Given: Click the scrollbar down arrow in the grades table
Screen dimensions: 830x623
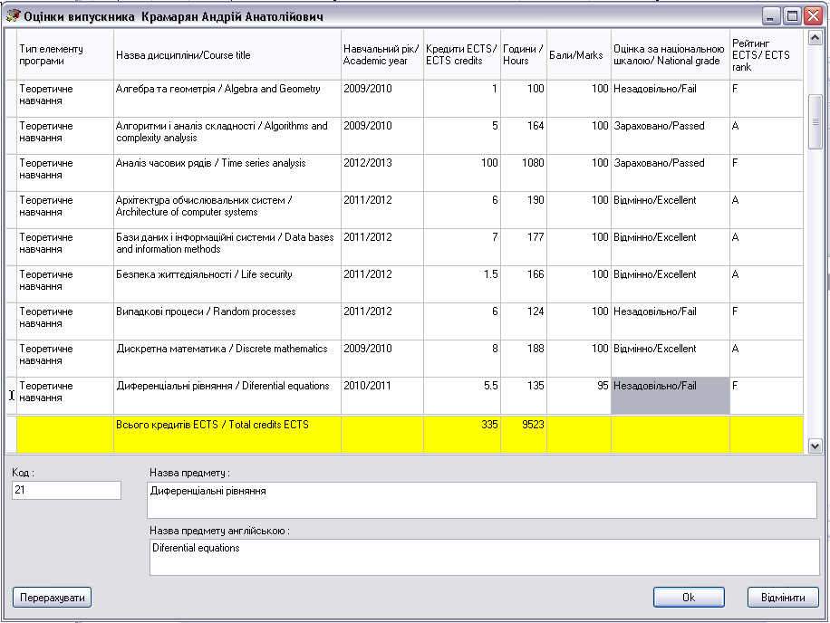Looking at the screenshot, I should tap(815, 446).
